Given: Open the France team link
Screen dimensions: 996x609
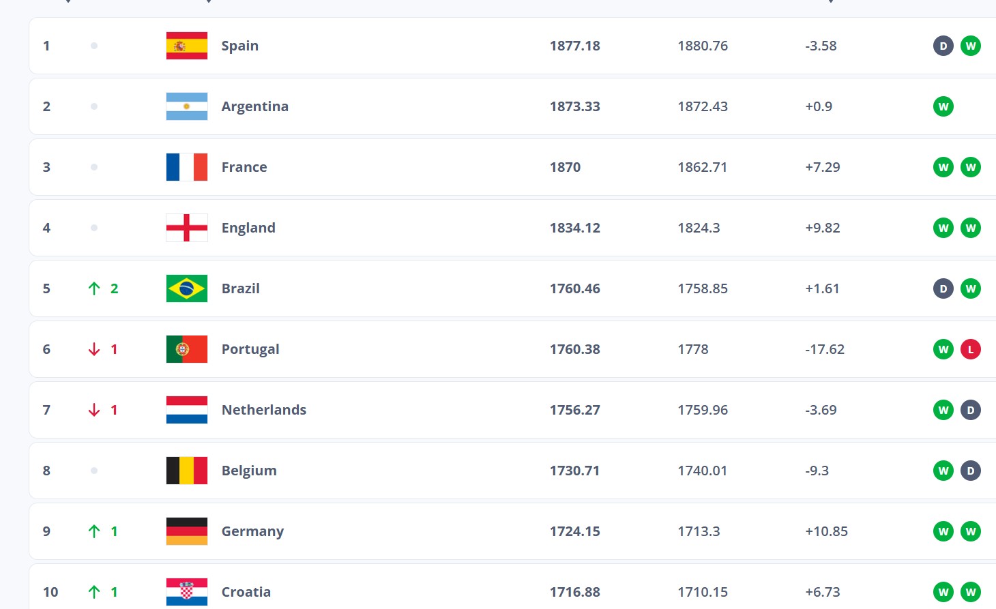Looking at the screenshot, I should pyautogui.click(x=244, y=167).
